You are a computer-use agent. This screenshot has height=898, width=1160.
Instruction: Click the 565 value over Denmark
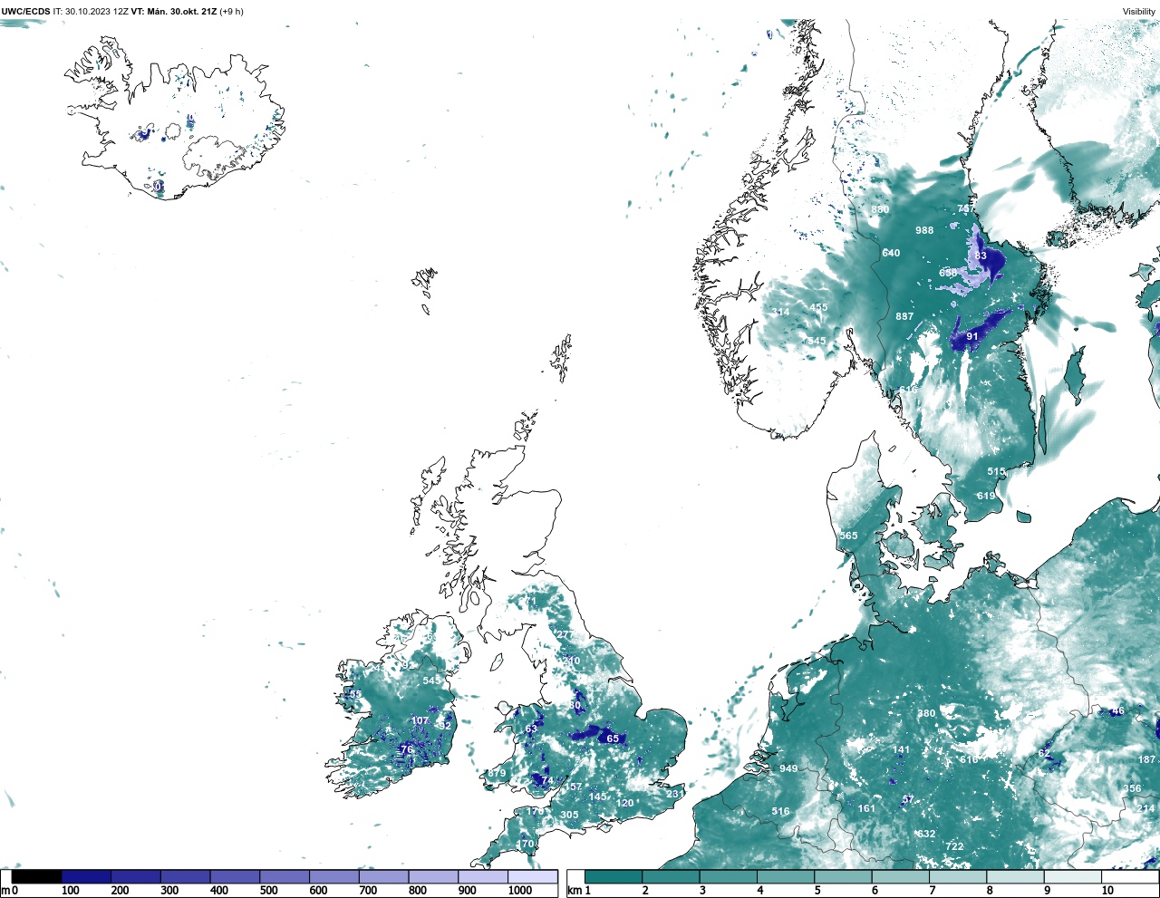[848, 536]
